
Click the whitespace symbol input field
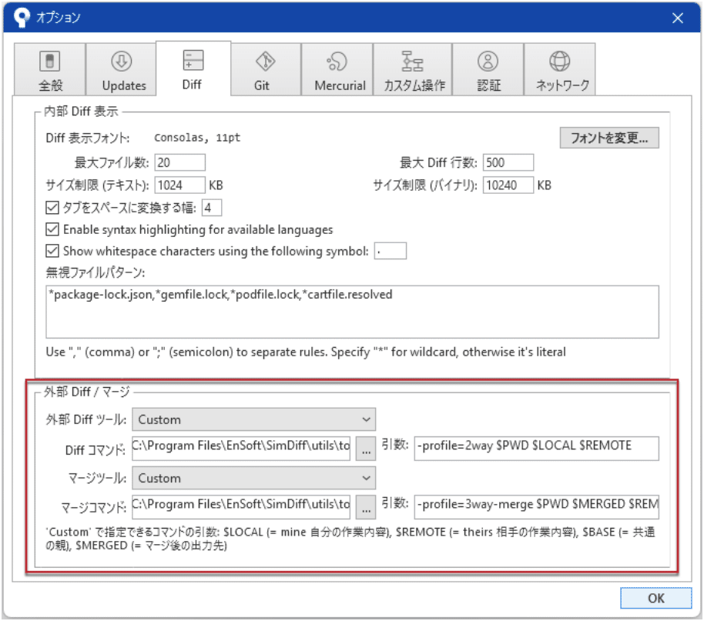391,251
